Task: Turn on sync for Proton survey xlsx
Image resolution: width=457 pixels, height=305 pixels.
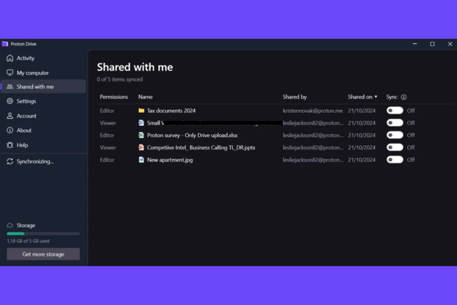Action: (x=395, y=135)
